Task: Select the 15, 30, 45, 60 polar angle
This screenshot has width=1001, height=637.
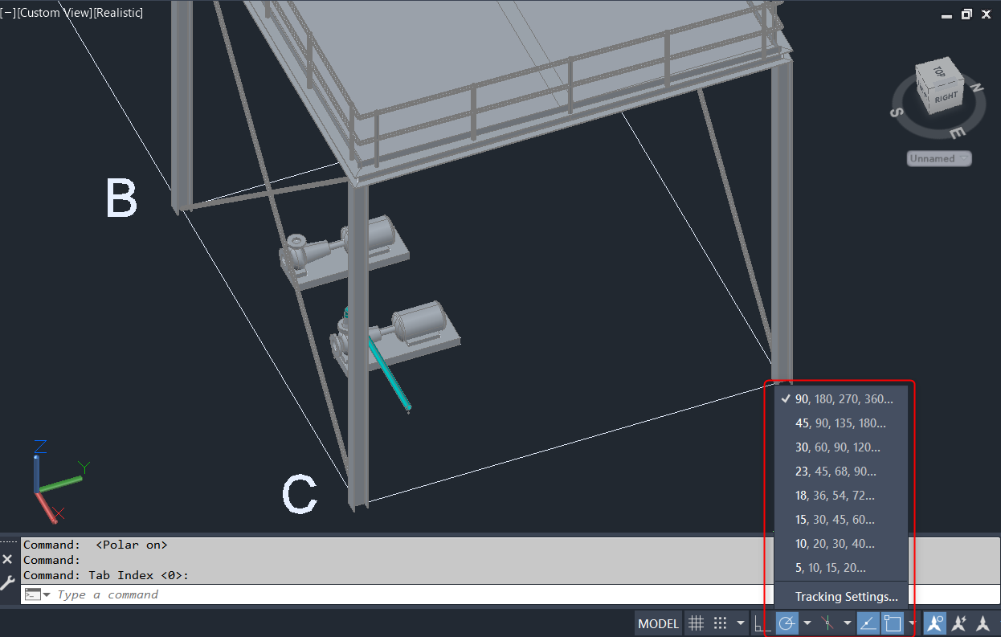Action: click(840, 520)
